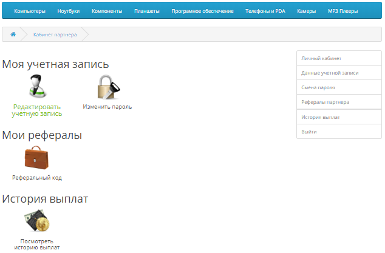Click the briefcase referral code icon
385x253 pixels.
pos(36,158)
